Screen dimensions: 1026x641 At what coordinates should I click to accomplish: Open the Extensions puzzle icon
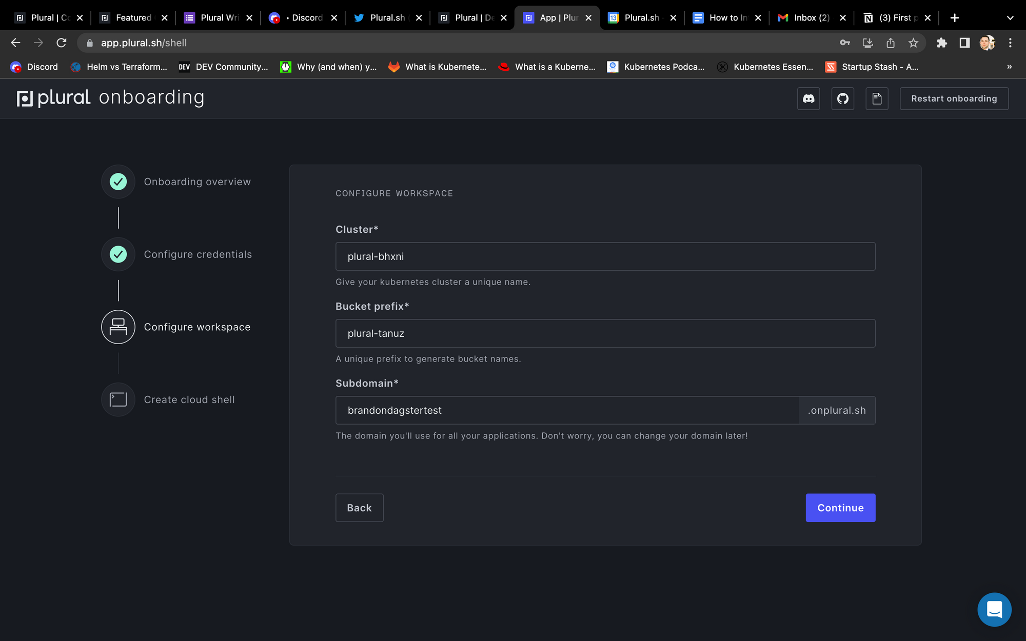(x=942, y=43)
